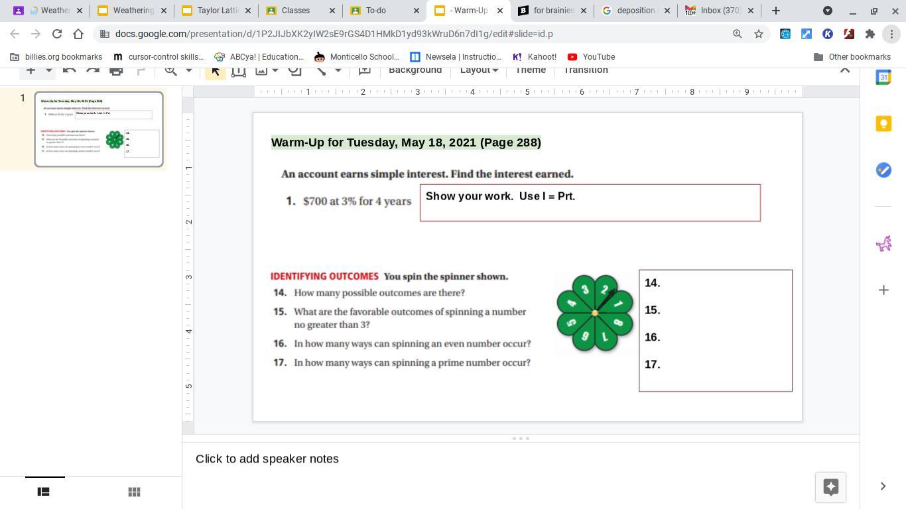Select the line tool

pyautogui.click(x=321, y=70)
